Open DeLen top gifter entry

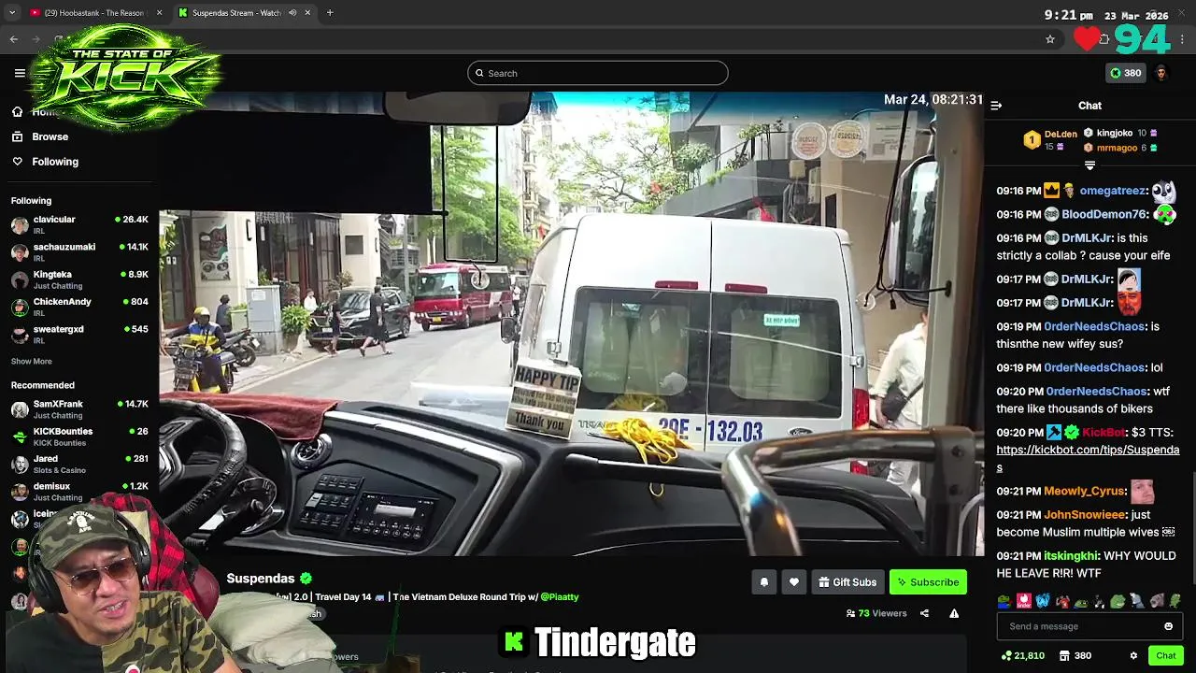[x=1050, y=140]
